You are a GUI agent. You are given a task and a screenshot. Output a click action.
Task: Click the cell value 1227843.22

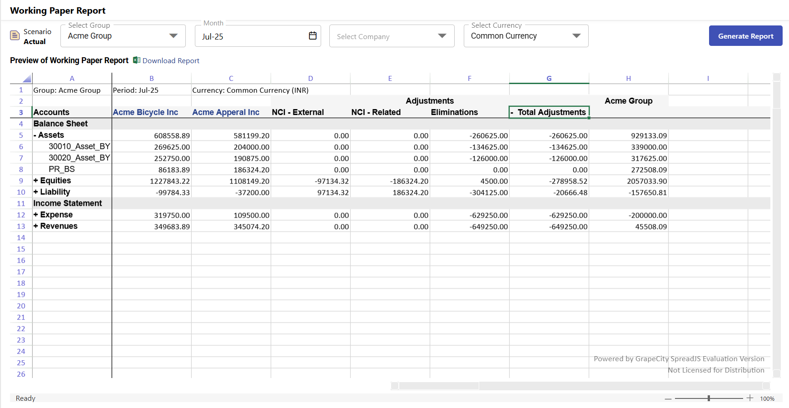tap(152, 181)
